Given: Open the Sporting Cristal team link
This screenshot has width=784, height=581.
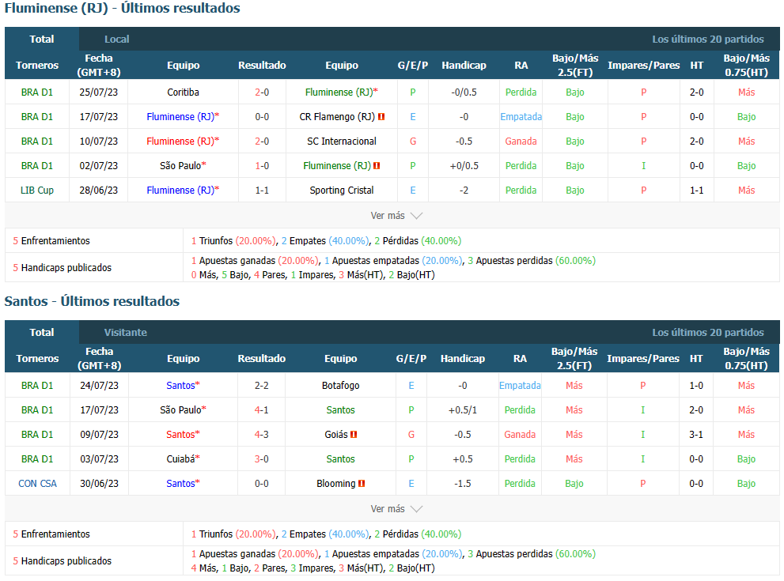Looking at the screenshot, I should pyautogui.click(x=342, y=190).
